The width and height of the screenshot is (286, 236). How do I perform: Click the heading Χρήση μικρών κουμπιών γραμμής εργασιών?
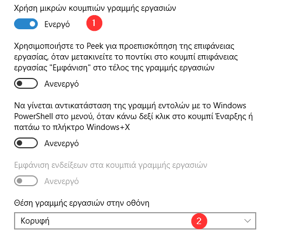point(95,9)
